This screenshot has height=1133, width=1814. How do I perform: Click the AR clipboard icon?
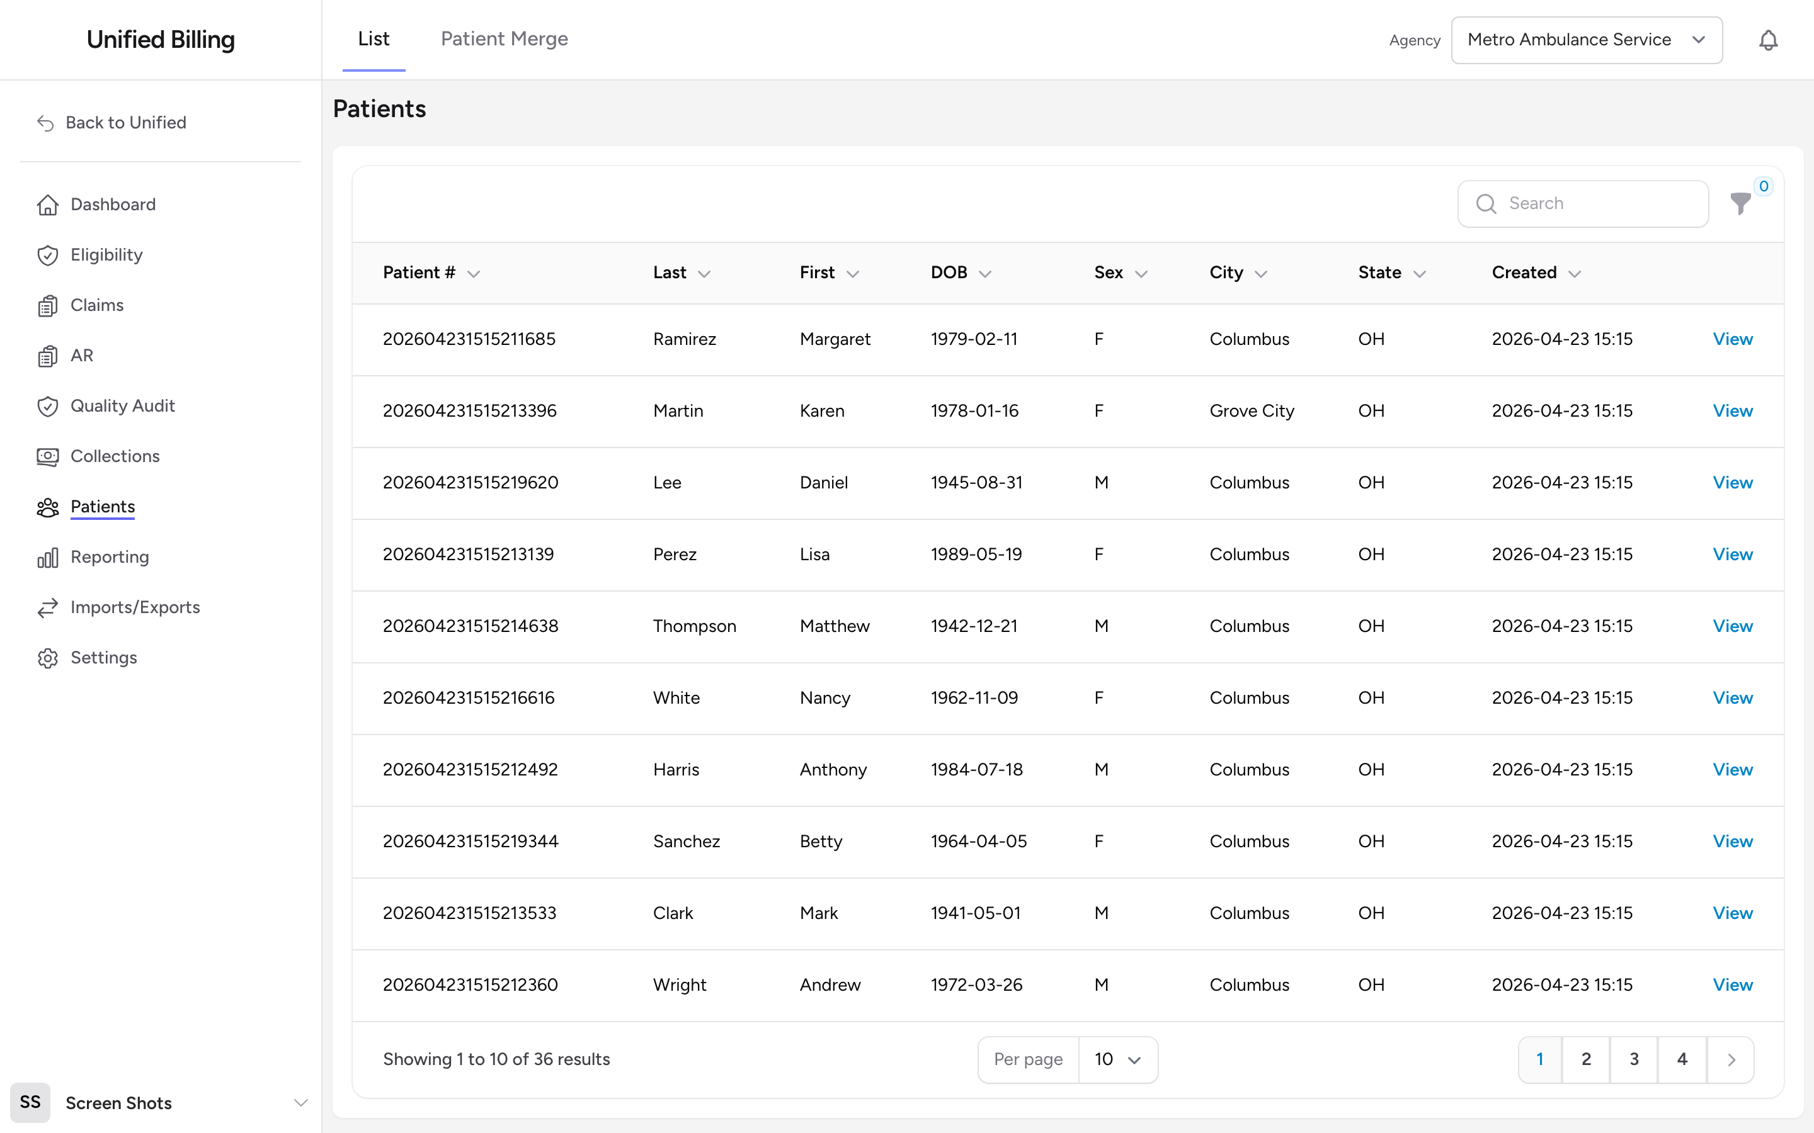pos(48,355)
